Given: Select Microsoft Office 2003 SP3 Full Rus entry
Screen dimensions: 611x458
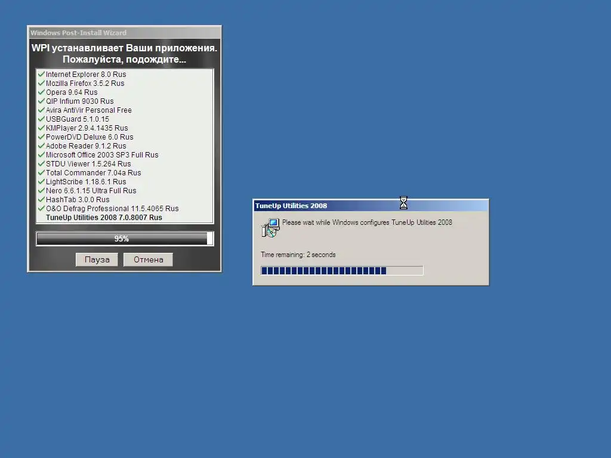Looking at the screenshot, I should pos(102,155).
